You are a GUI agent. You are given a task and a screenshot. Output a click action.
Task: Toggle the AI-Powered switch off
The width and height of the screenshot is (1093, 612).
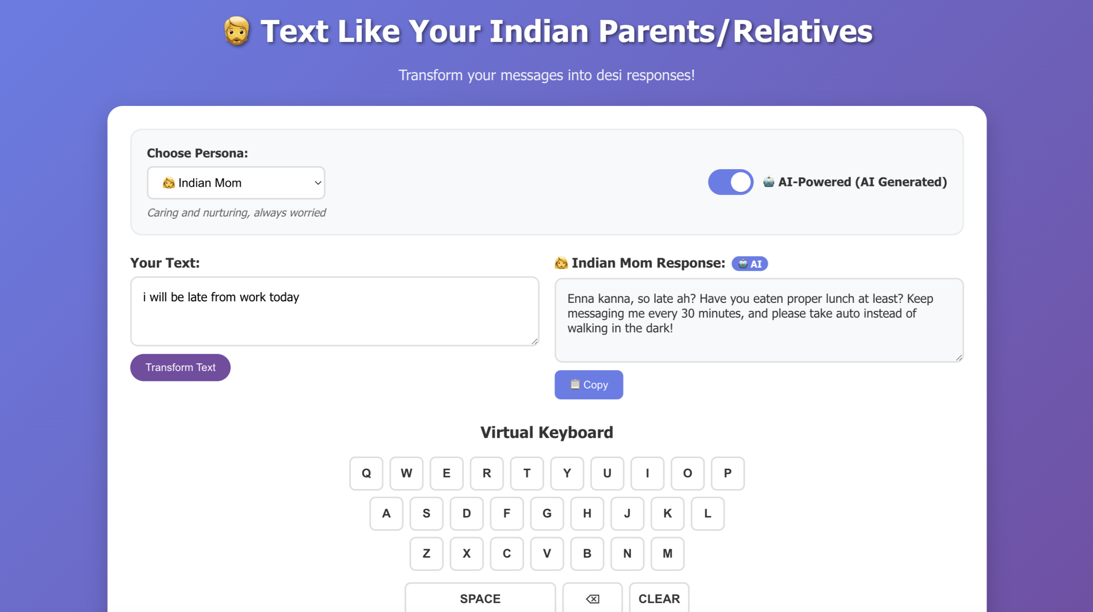tap(730, 182)
